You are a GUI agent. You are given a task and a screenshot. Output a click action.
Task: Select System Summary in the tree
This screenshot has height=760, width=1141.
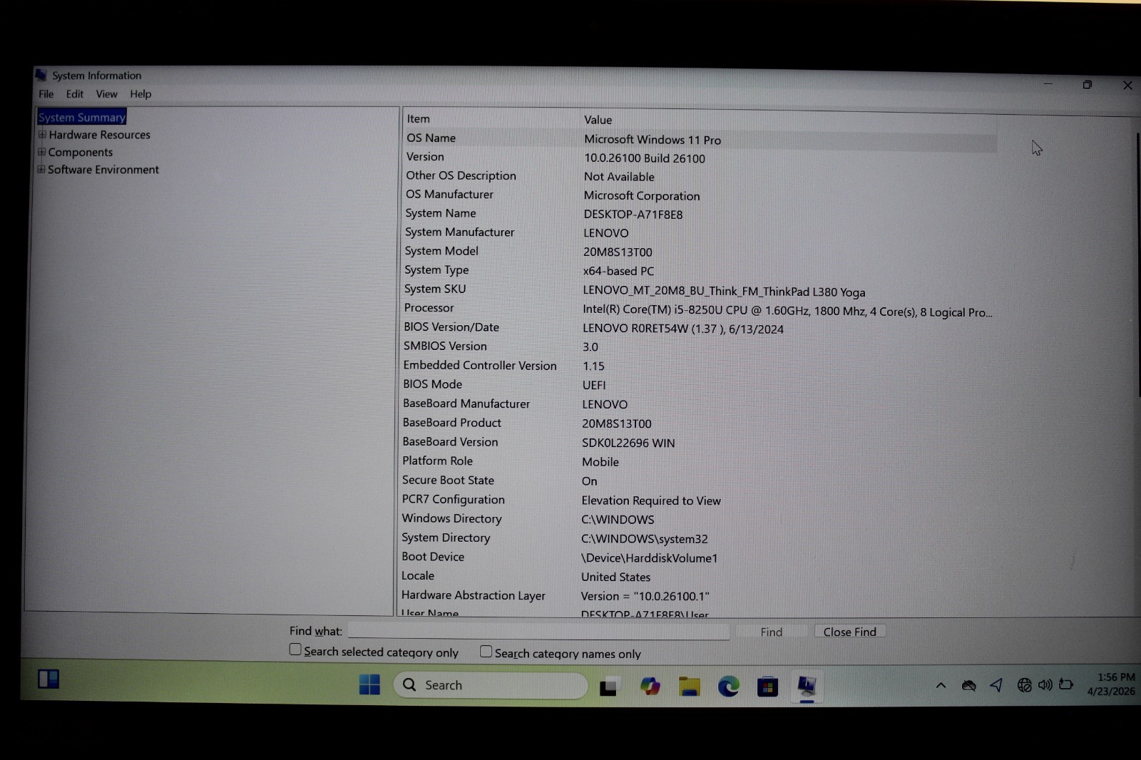coord(82,117)
